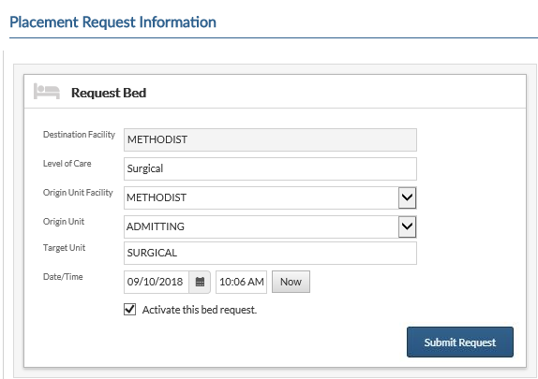
Task: Open the METHODIST origin facility combo box
Action: click(270, 197)
